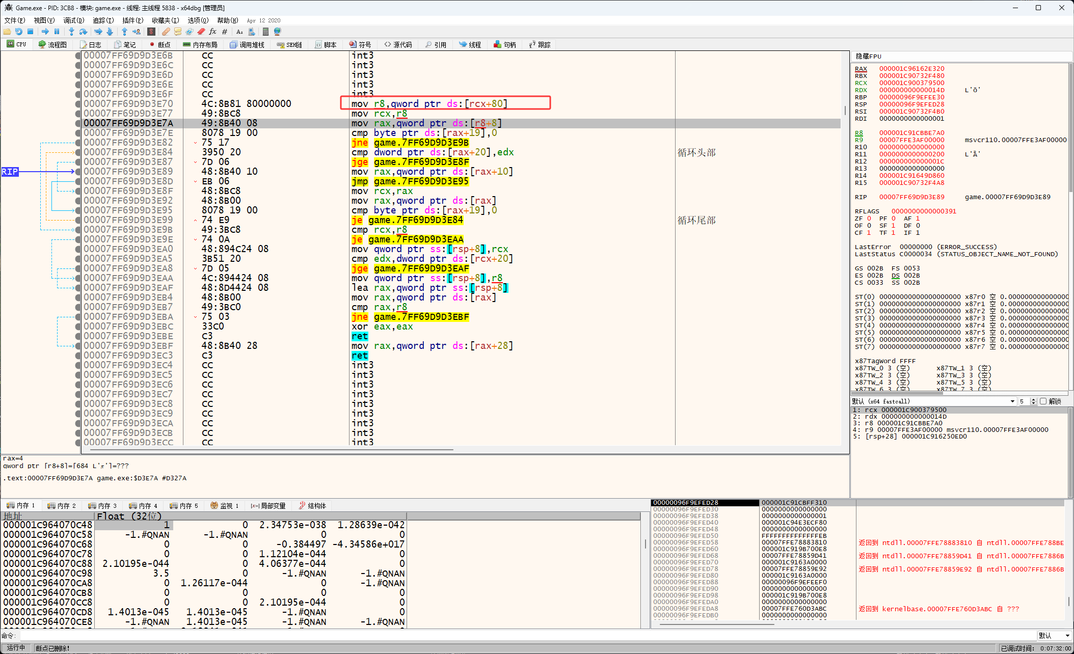Click the step into icon

pos(71,32)
